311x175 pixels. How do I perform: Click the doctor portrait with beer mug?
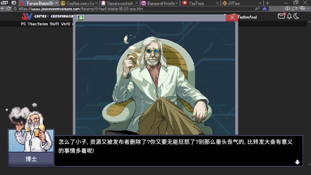[x=31, y=130]
